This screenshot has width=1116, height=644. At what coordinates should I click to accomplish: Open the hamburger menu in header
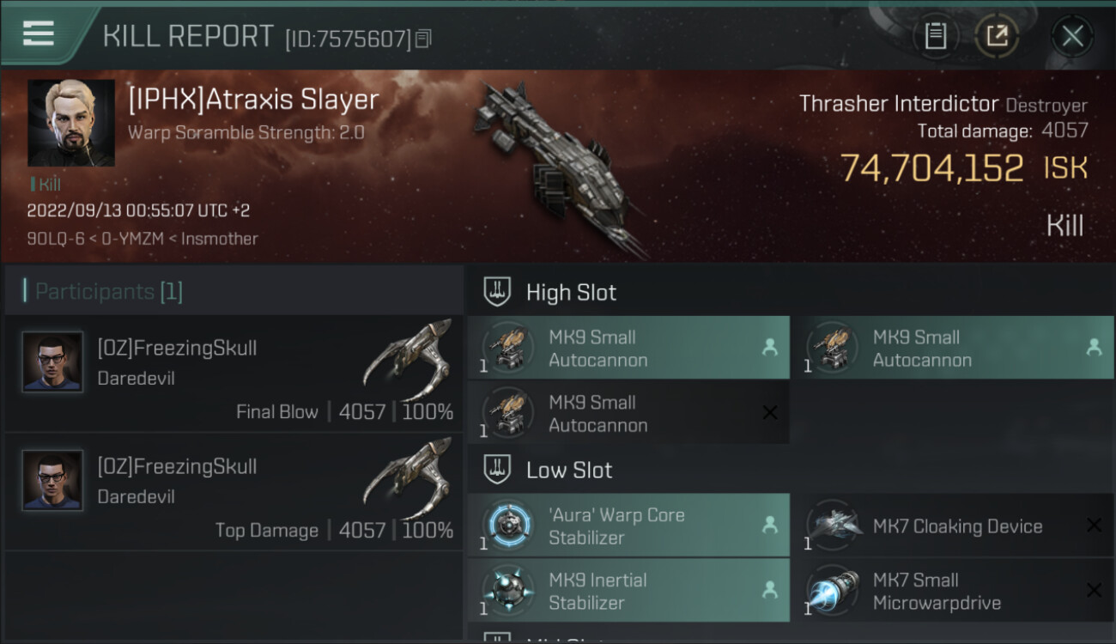(39, 33)
